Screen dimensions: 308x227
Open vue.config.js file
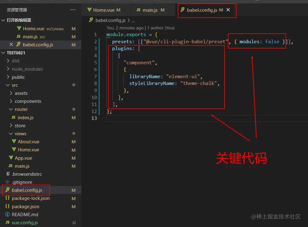[x=41, y=222]
